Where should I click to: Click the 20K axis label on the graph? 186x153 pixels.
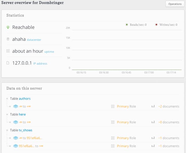(x=68, y=28)
